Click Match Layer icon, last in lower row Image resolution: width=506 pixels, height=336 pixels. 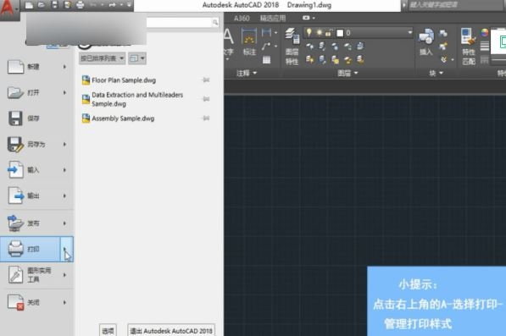click(360, 59)
